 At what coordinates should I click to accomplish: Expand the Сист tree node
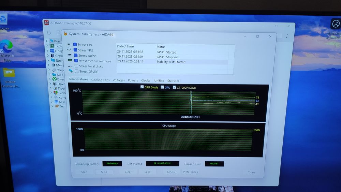(x=47, y=46)
